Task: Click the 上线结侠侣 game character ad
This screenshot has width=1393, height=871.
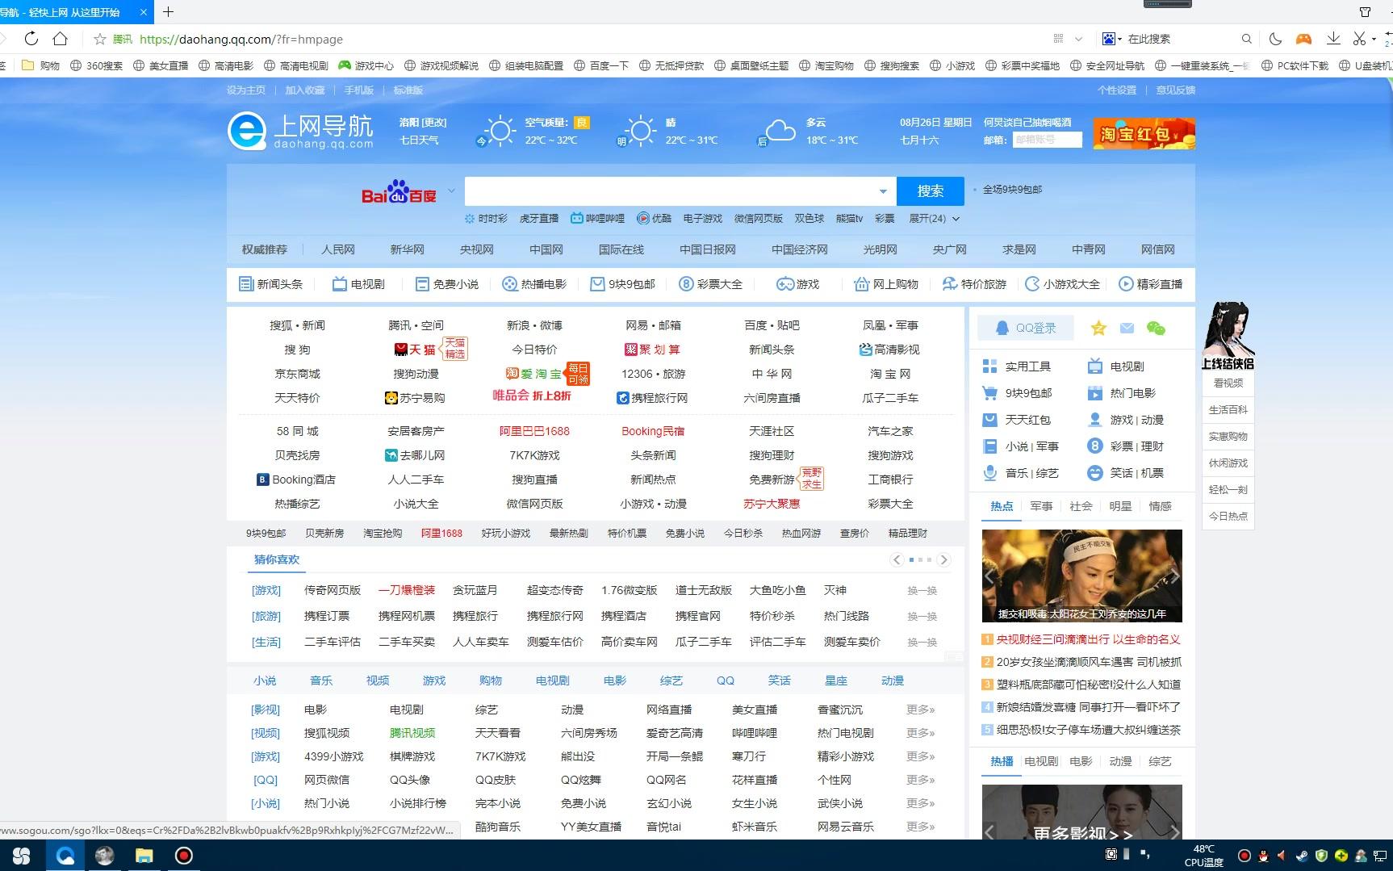Action: 1228,337
